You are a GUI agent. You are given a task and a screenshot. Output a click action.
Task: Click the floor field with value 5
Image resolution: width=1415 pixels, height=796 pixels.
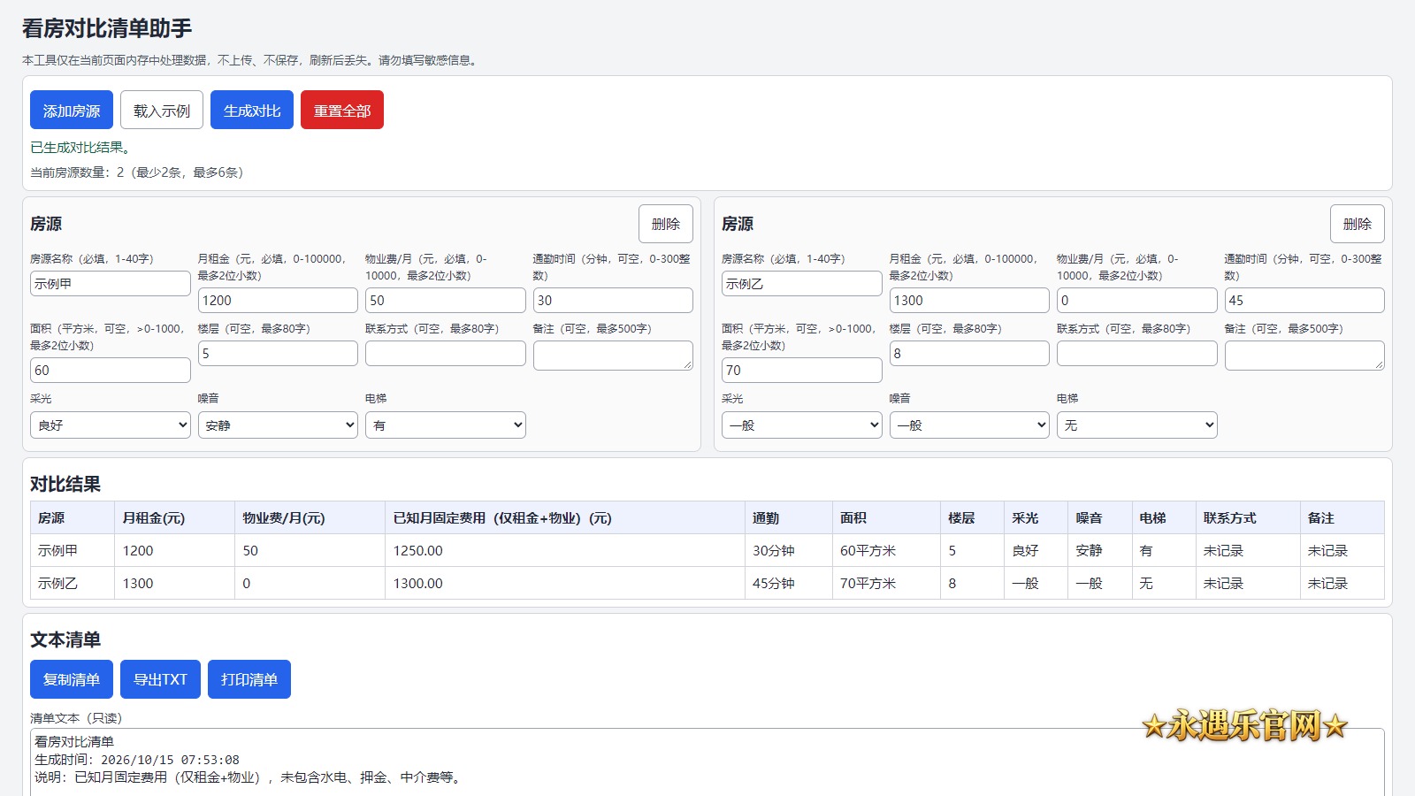(x=278, y=354)
